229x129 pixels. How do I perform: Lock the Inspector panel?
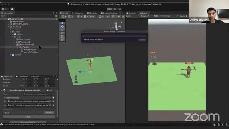(x=53, y=76)
